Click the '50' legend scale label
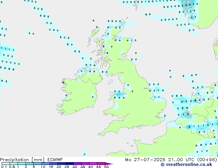 click(x=106, y=167)
